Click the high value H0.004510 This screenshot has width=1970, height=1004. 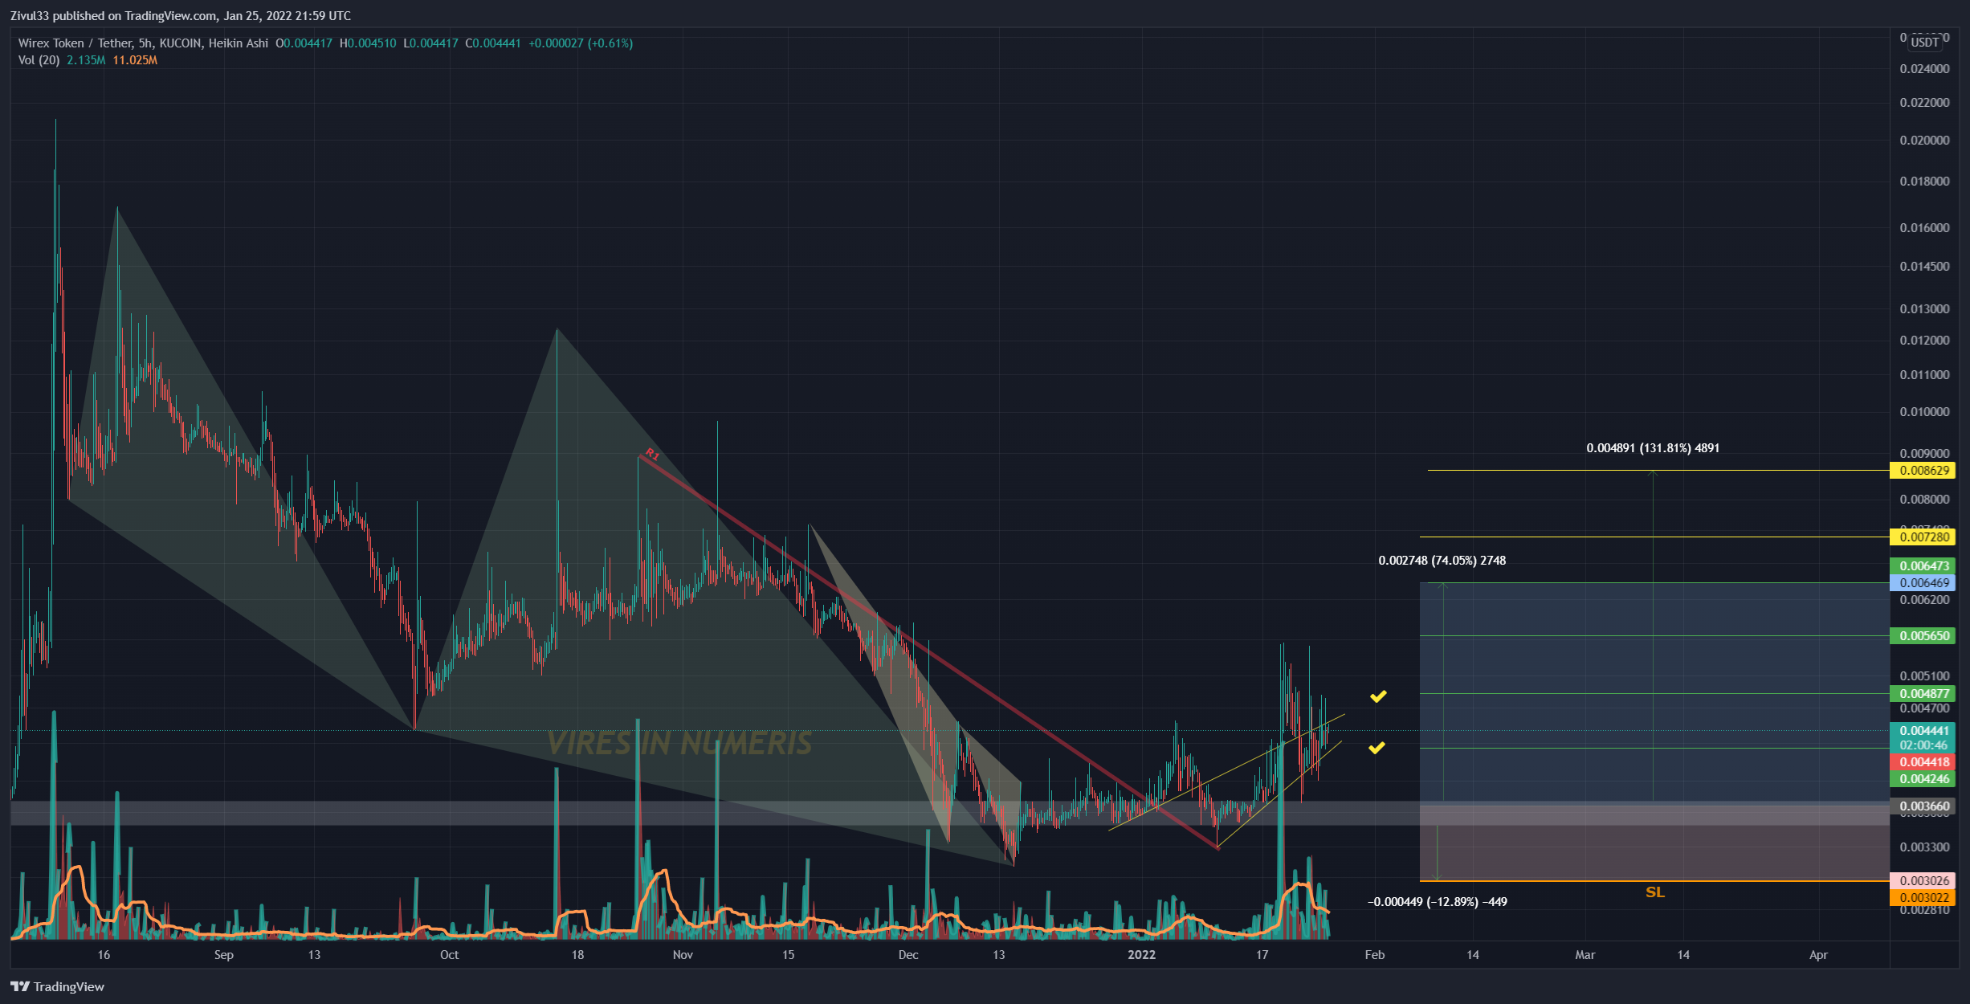(x=368, y=43)
